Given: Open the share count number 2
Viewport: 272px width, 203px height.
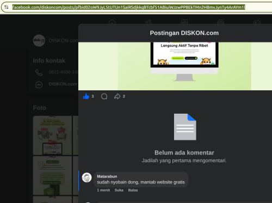Looking at the screenshot, I should (124, 96).
